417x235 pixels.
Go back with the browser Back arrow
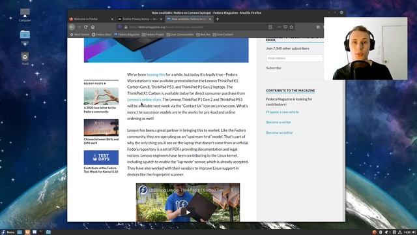[72, 27]
